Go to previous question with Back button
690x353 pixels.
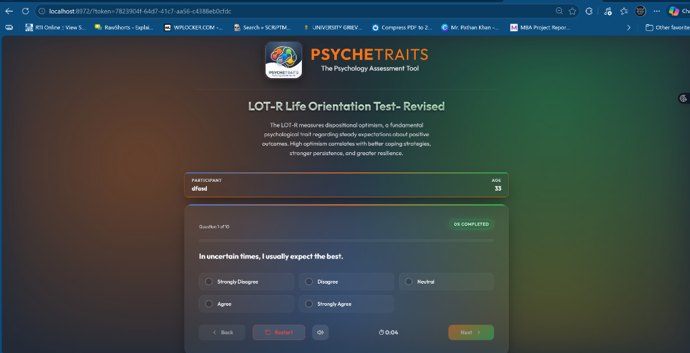click(x=222, y=332)
